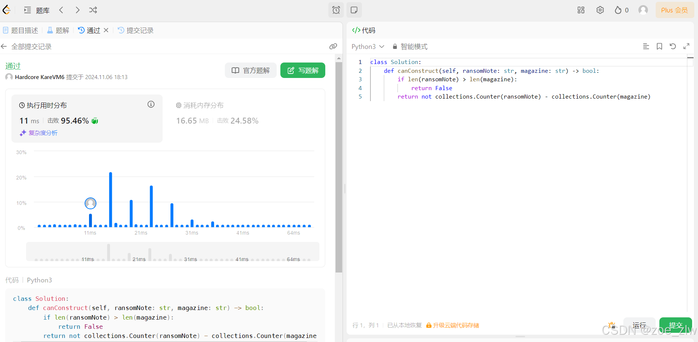Click the chart range overview slider
Viewport: 698px width, 342px height.
tap(173, 252)
